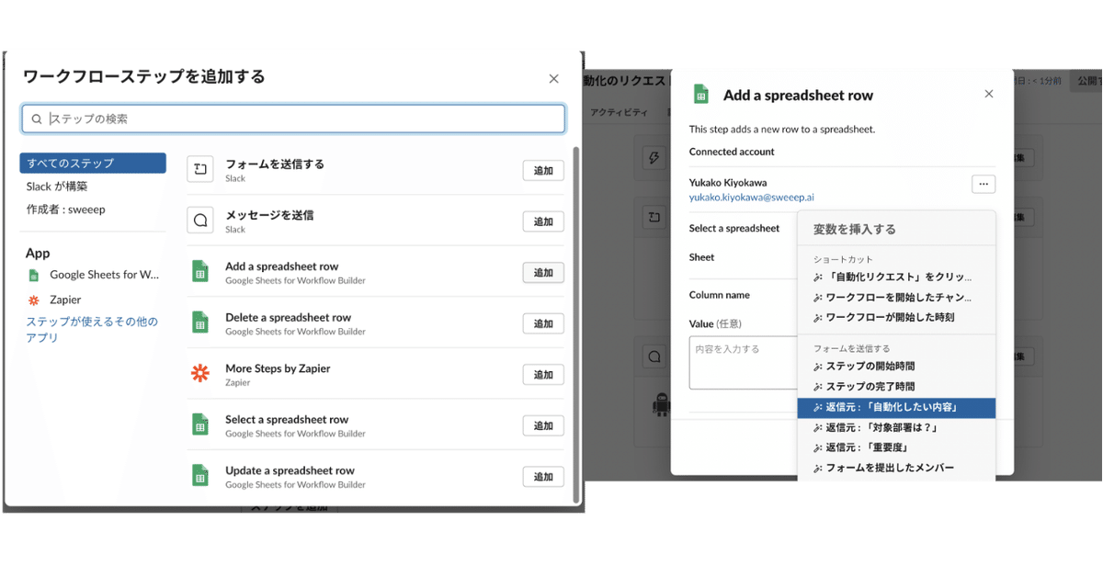The image size is (1103, 577).
Task: Focus the ステップの検索 search field
Action: click(x=293, y=119)
